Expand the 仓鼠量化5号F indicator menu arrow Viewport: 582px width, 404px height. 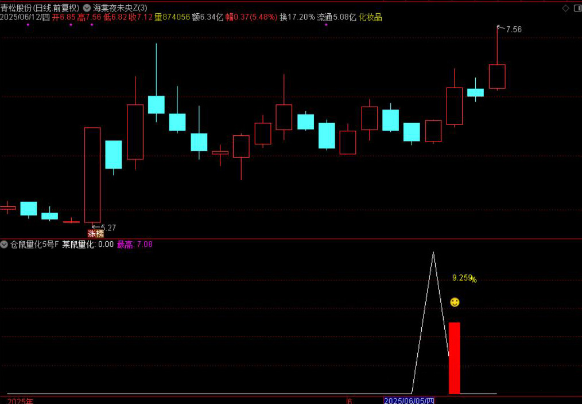coord(5,245)
